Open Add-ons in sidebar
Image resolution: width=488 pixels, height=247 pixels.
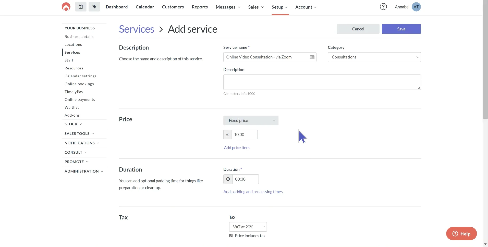72,115
